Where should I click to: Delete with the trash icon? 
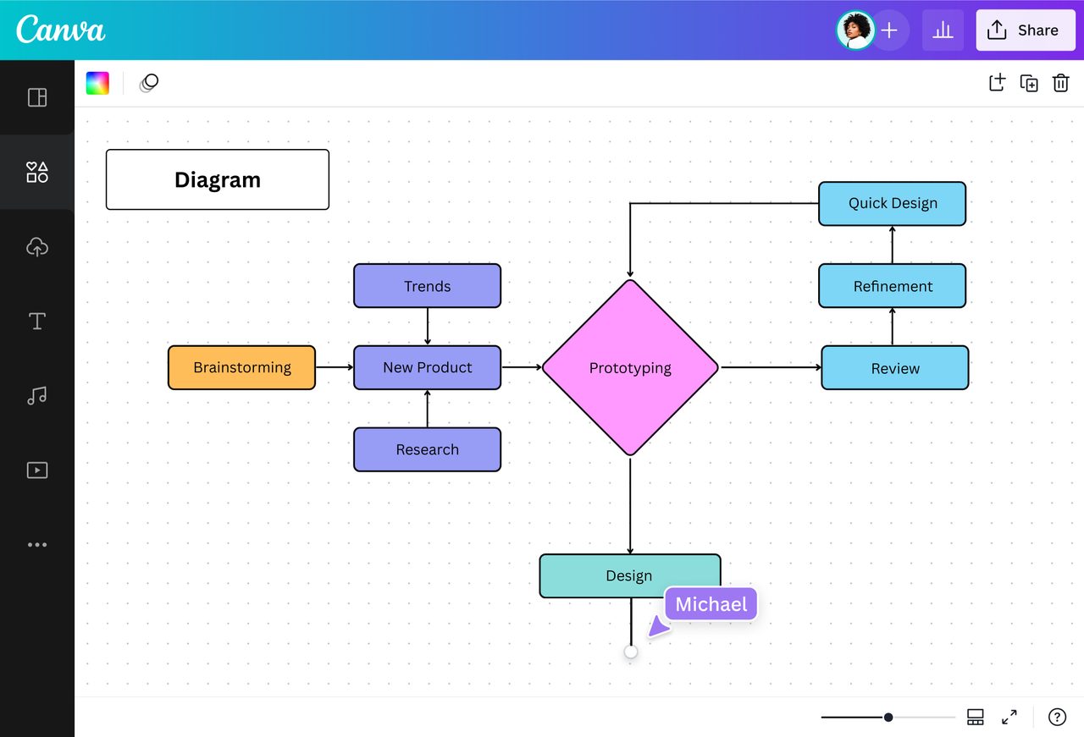[x=1060, y=83]
